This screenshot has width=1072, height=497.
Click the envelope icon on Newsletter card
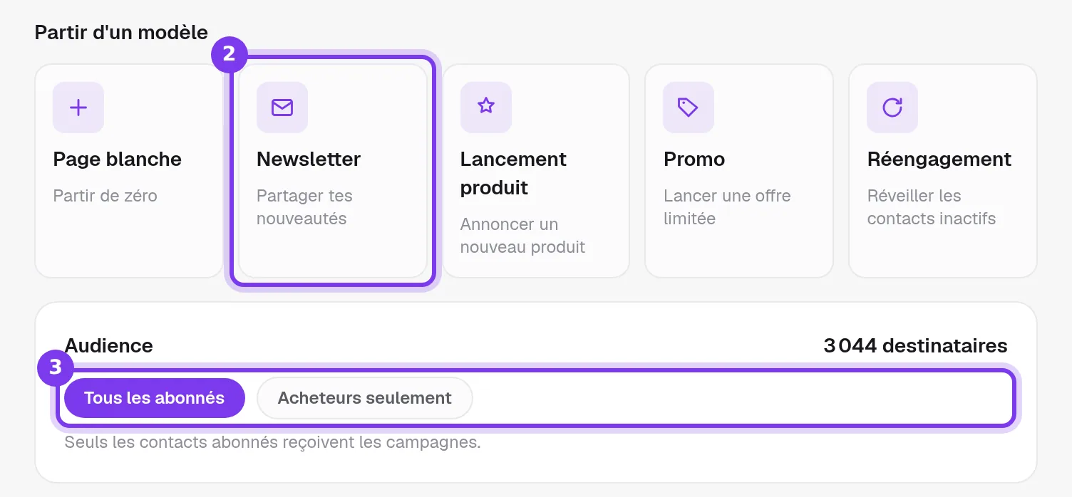pos(282,108)
